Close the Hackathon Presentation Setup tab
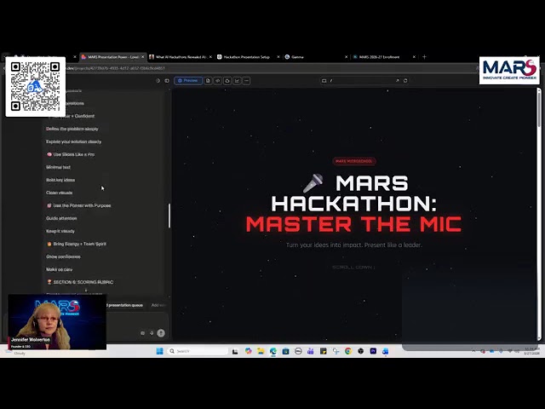This screenshot has height=409, width=545. 278,57
